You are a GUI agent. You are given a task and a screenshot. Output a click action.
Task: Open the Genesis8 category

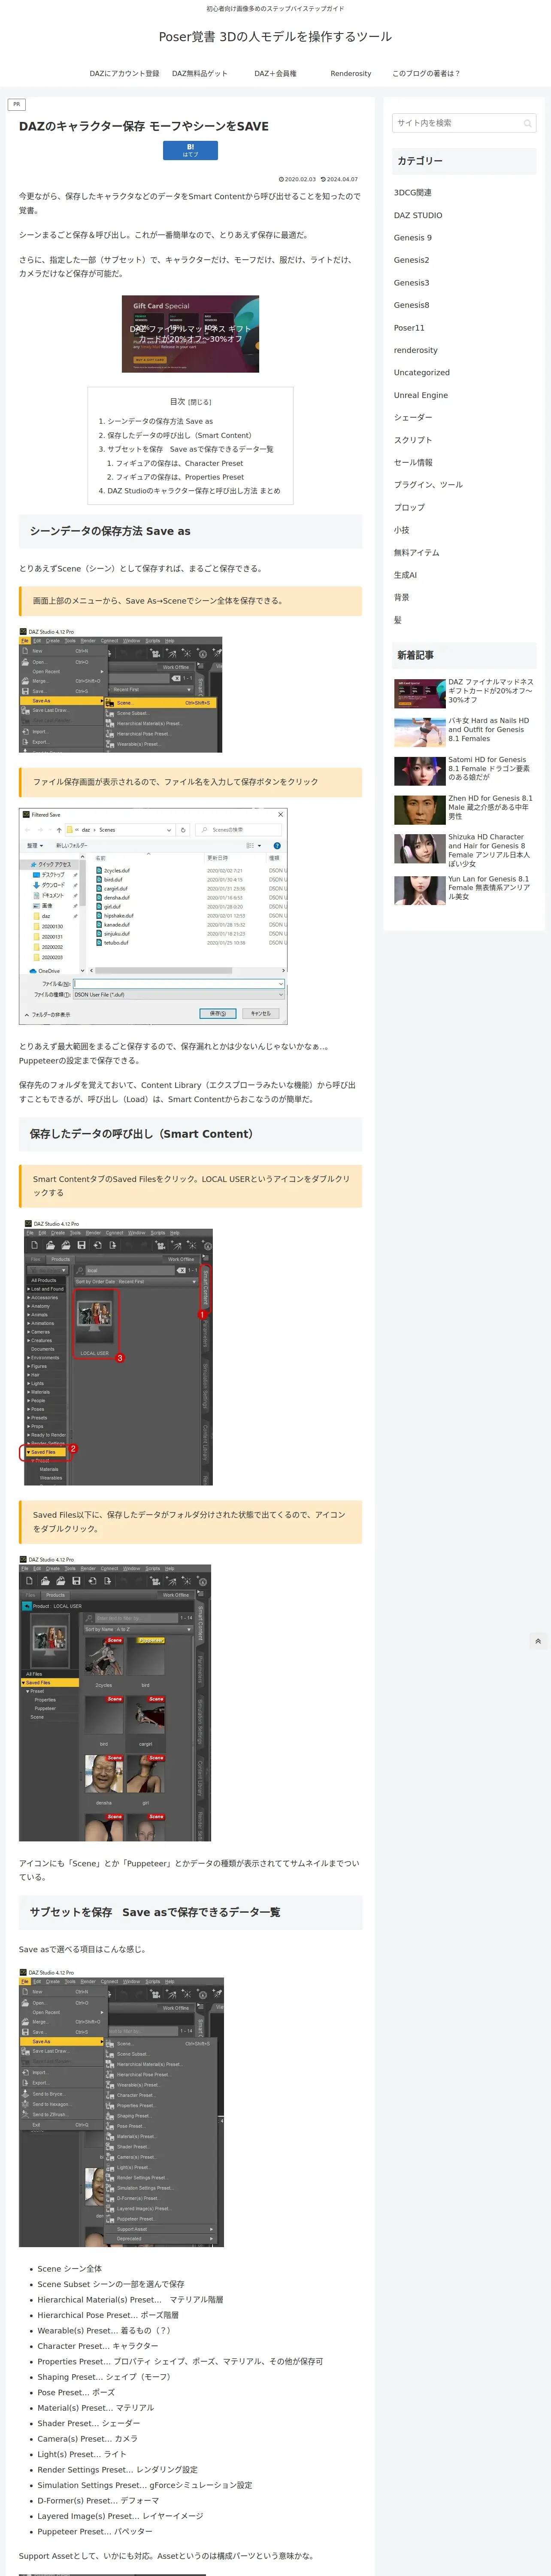411,305
